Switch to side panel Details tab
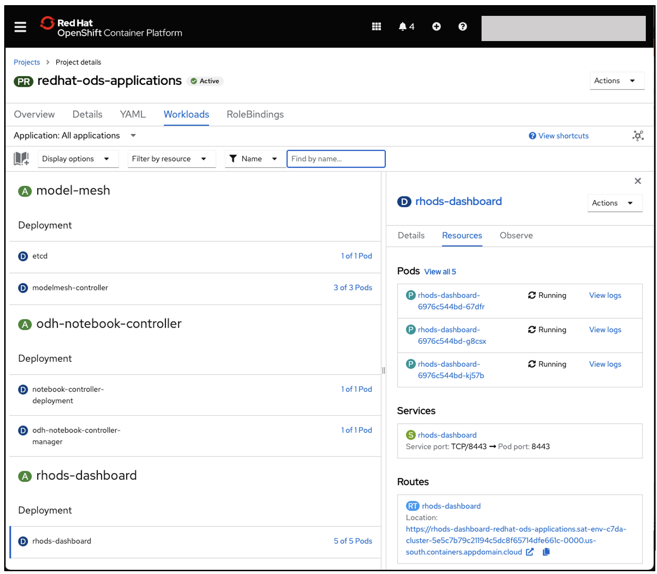Image resolution: width=657 pixels, height=574 pixels. [x=411, y=236]
